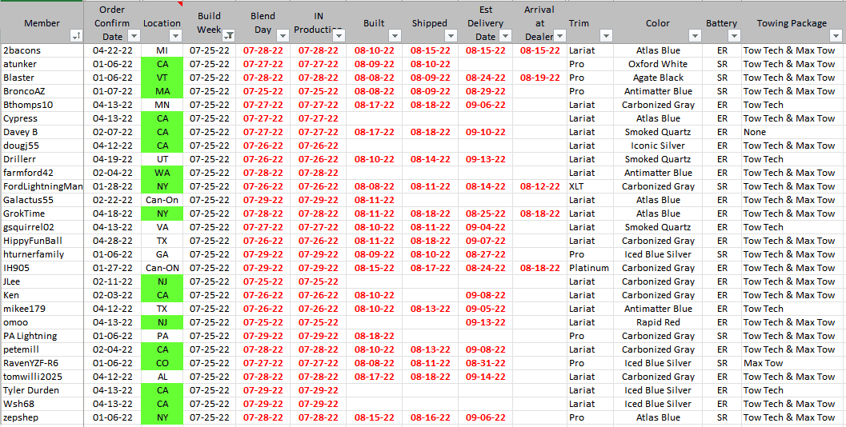
Task: Click the Towing Package cell reading None
Action: click(x=754, y=132)
